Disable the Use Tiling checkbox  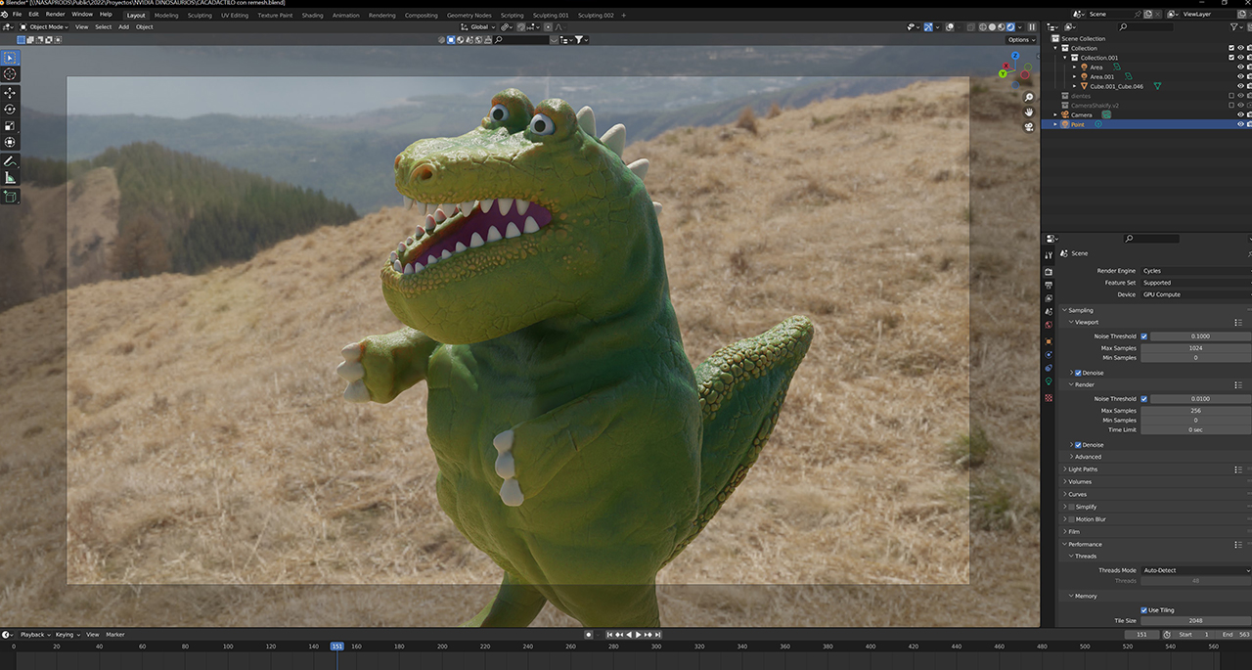click(1144, 610)
